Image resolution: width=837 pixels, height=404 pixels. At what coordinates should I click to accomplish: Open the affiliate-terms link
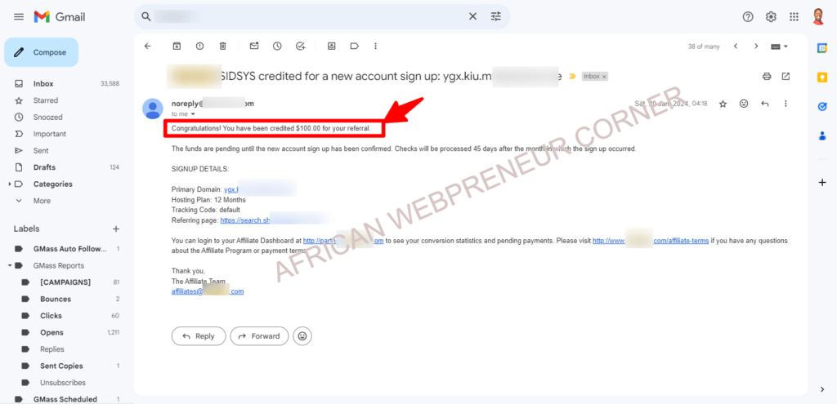click(x=650, y=241)
